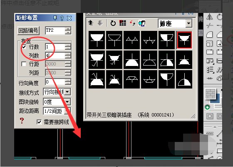The width and height of the screenshot is (233, 167).
Task: Select the Mirror tool in right toolbar
Action: coord(210,17)
